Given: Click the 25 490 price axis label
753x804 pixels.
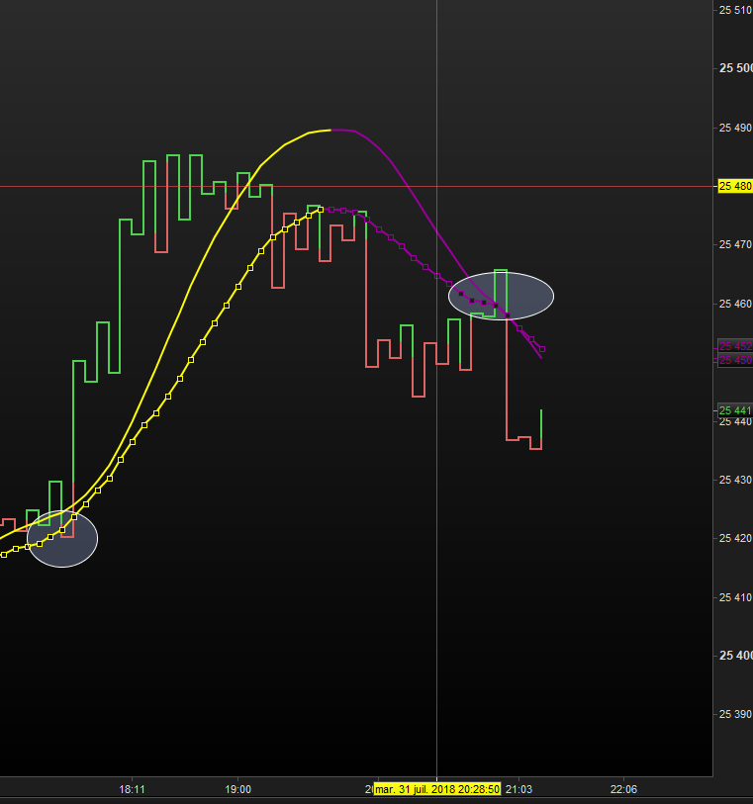Looking at the screenshot, I should point(735,128).
